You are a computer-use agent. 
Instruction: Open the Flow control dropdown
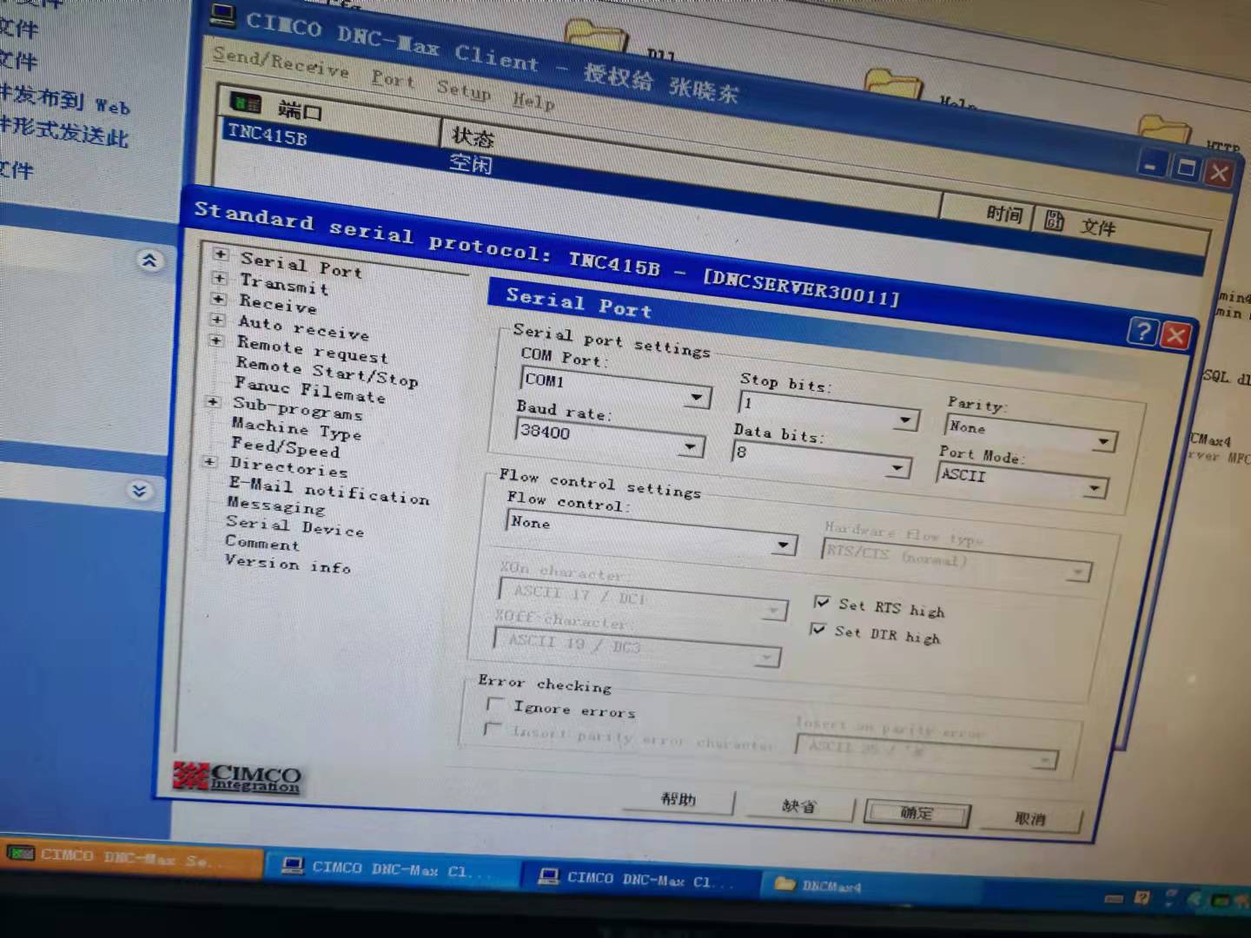pos(783,545)
